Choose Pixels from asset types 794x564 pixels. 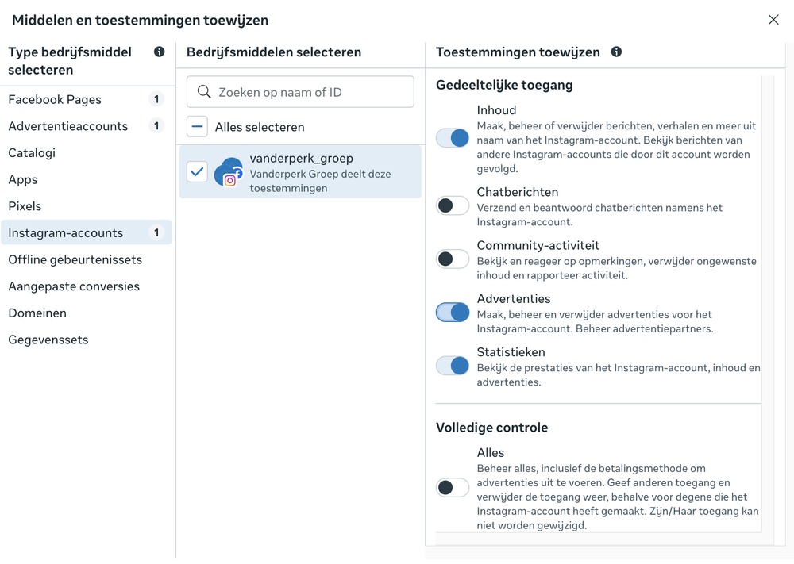[x=25, y=206]
